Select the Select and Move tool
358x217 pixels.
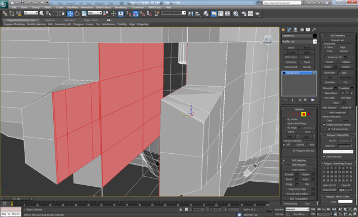click(71, 13)
